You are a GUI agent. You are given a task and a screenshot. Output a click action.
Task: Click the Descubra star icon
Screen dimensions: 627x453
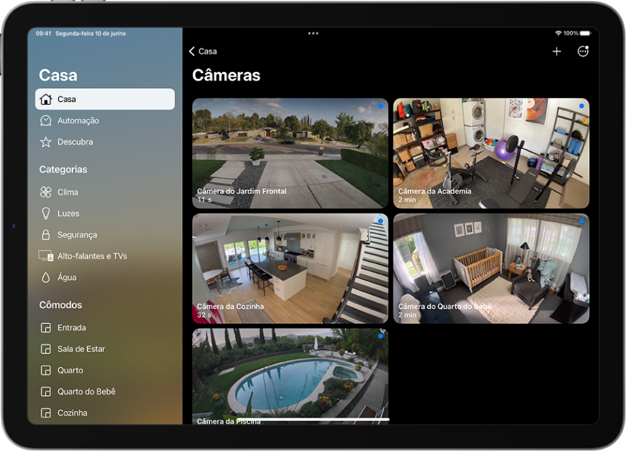[x=46, y=142]
